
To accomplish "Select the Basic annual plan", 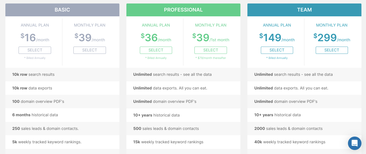I will point(35,50).
